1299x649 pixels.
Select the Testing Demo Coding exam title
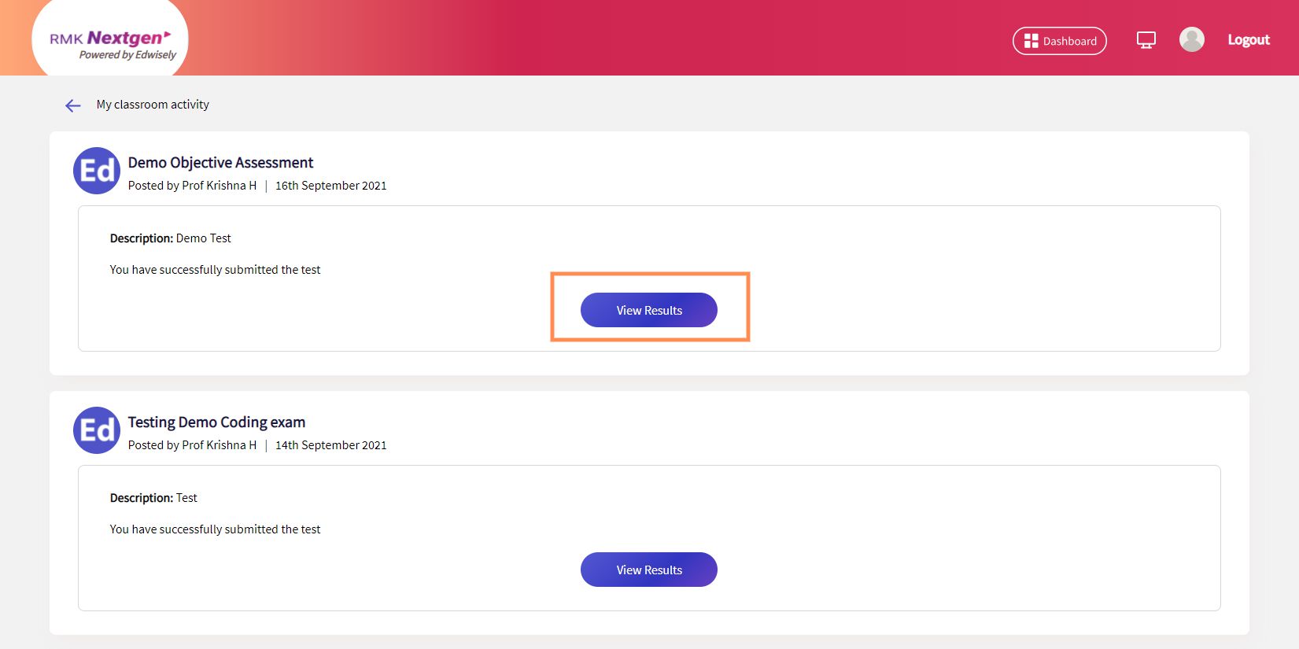pos(216,422)
